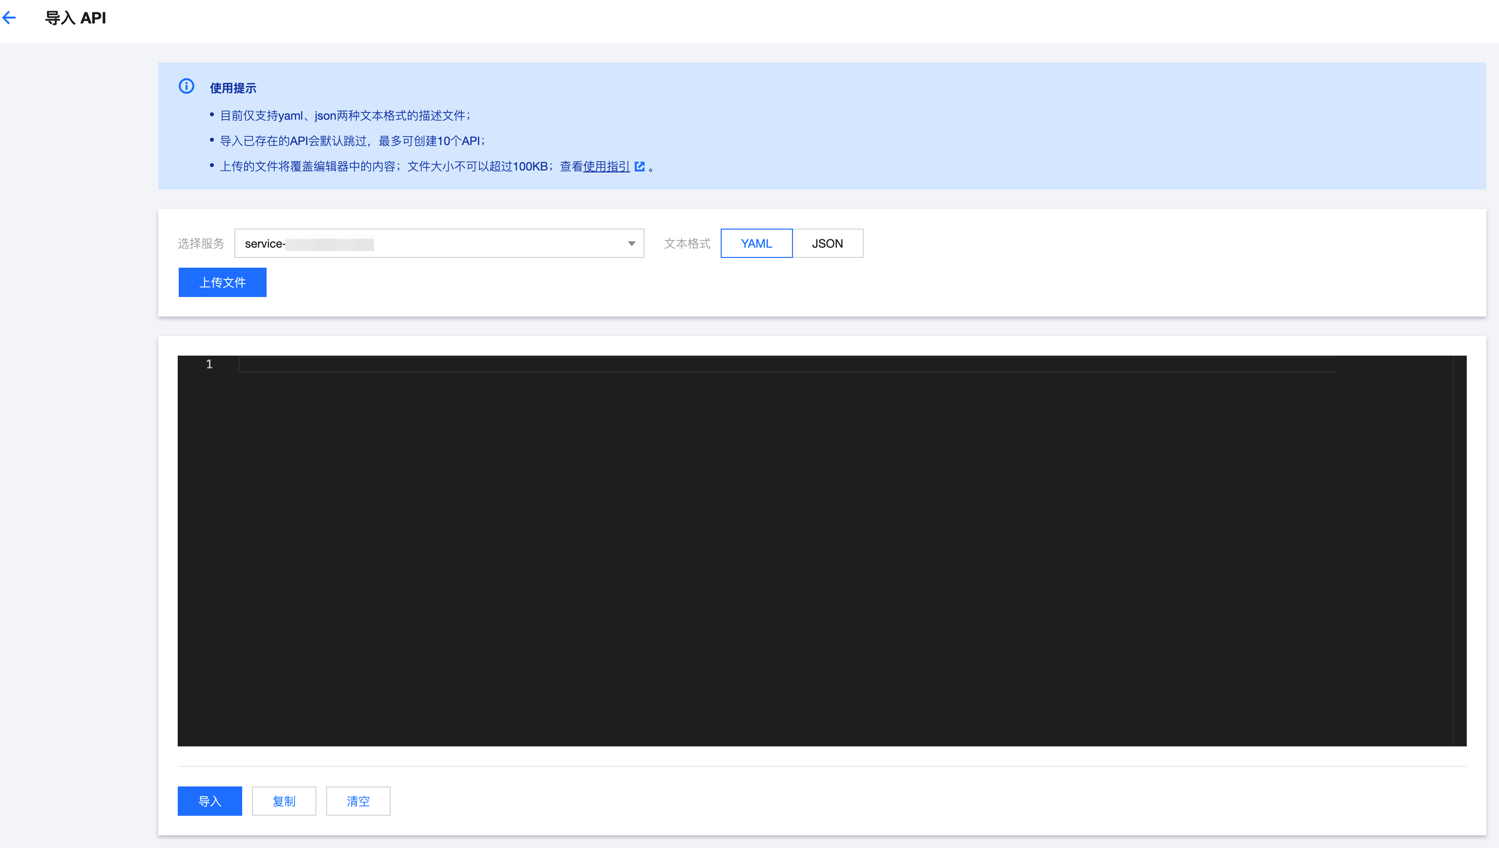Click the 导入 API page title
Screen dimensions: 1499x848
click(76, 18)
